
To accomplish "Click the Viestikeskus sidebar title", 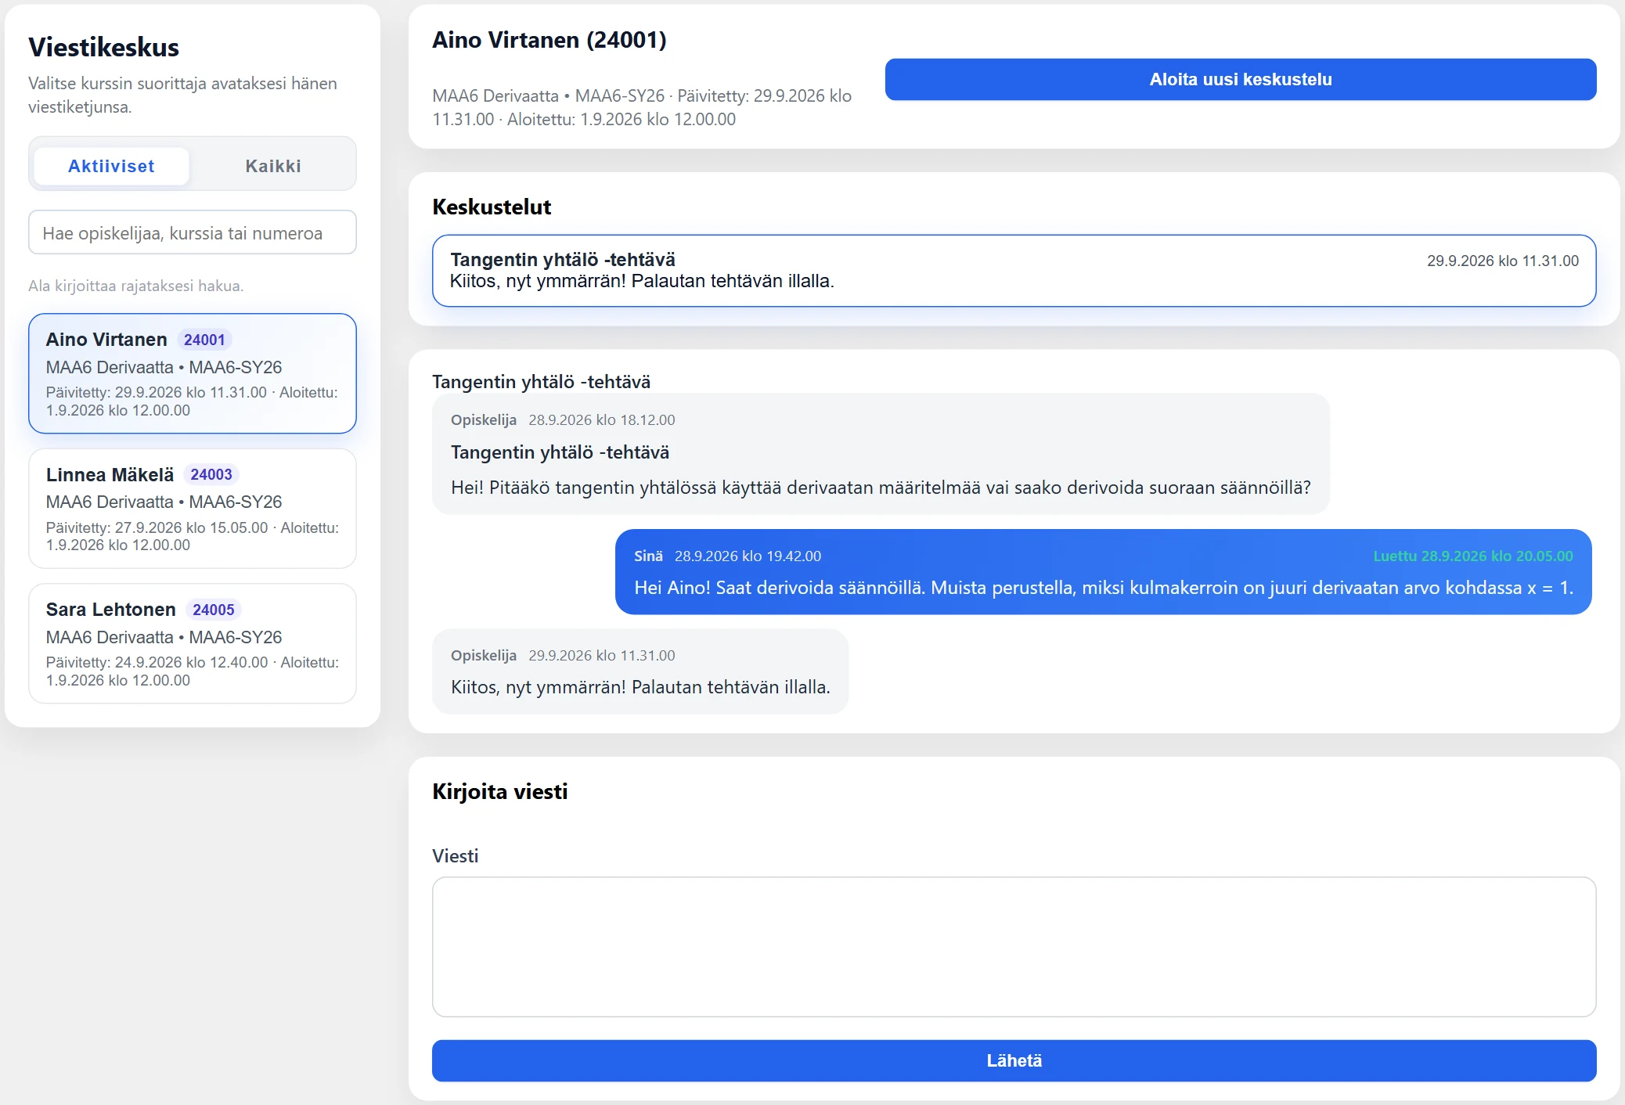I will [x=104, y=47].
